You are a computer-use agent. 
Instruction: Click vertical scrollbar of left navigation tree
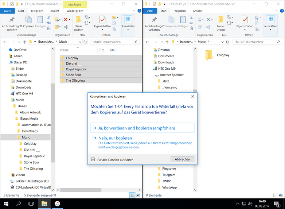52,123
